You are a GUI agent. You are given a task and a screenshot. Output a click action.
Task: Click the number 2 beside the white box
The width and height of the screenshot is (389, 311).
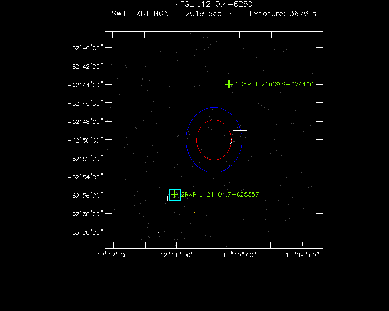pyautogui.click(x=231, y=142)
